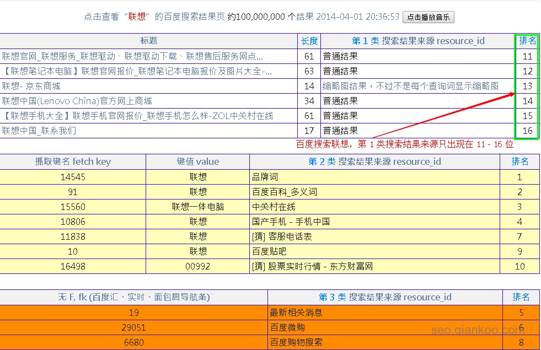
Task: Select rank cell 8 in third table
Action: point(521,342)
